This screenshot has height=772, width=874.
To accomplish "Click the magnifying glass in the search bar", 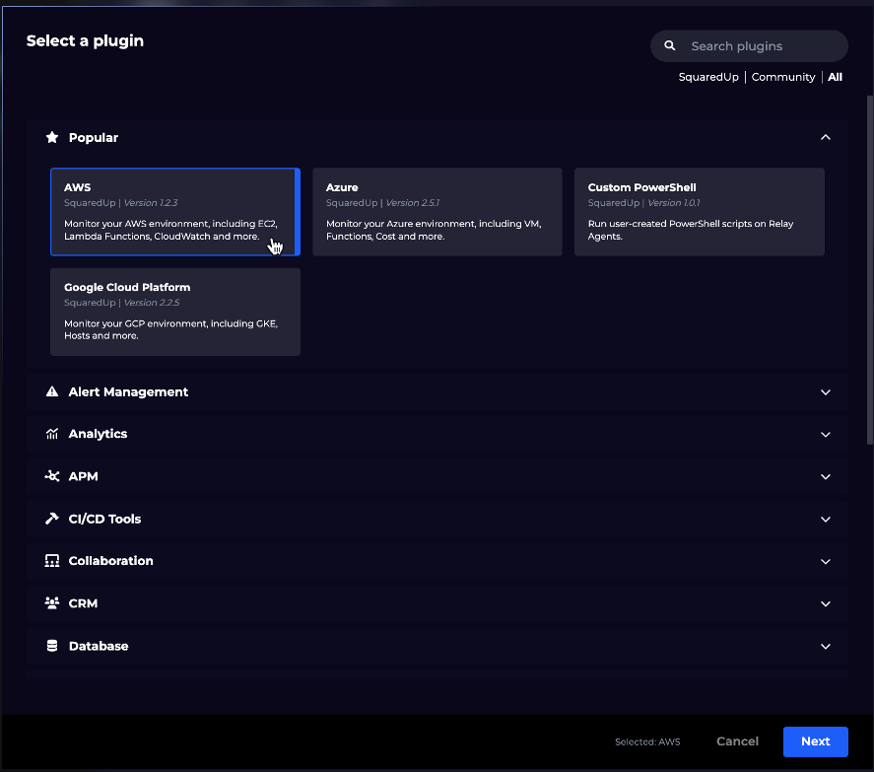I will 669,45.
